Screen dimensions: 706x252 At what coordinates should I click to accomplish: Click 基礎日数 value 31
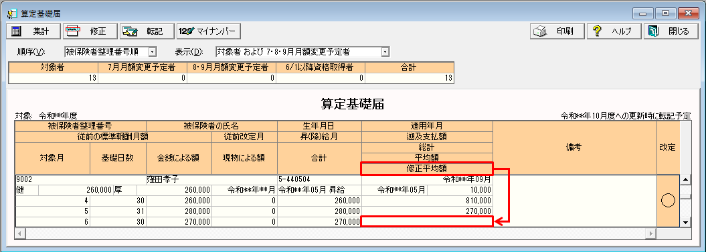[x=118, y=211]
